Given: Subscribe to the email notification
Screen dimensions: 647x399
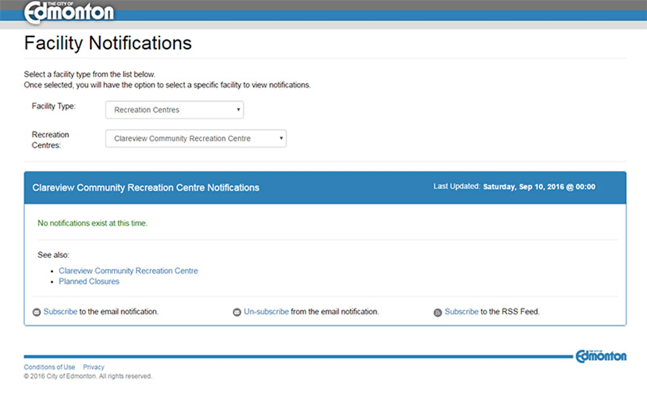Looking at the screenshot, I should coord(60,312).
